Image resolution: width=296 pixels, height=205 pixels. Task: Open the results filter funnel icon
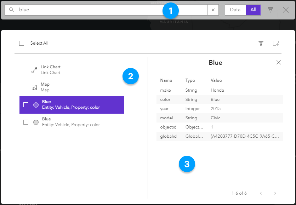click(x=261, y=43)
